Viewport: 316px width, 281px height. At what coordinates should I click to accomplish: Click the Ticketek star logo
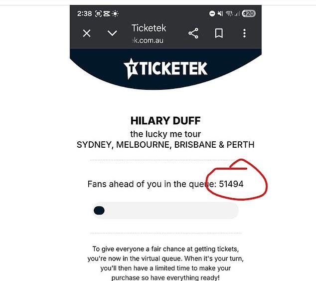click(x=132, y=68)
